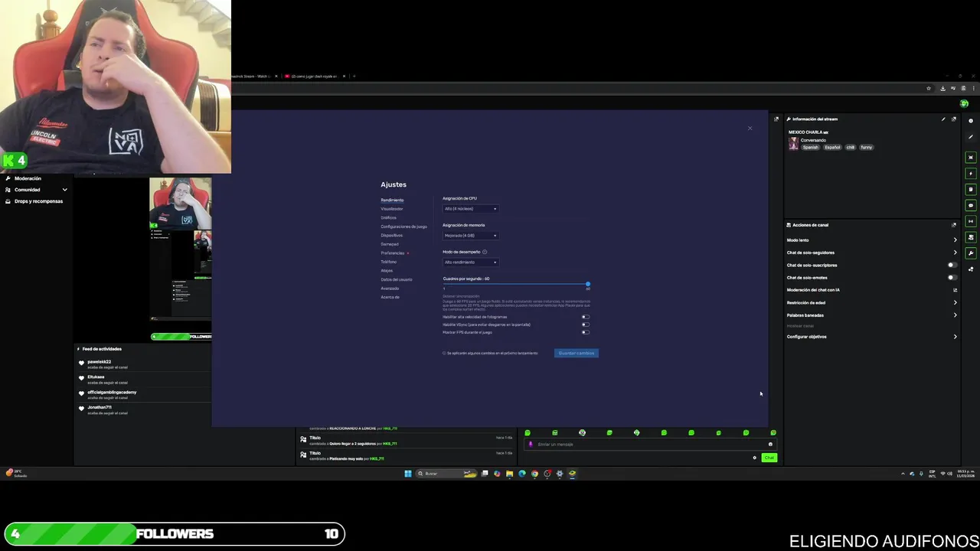Open emoji picker in message field
The image size is (980, 551).
pos(770,444)
